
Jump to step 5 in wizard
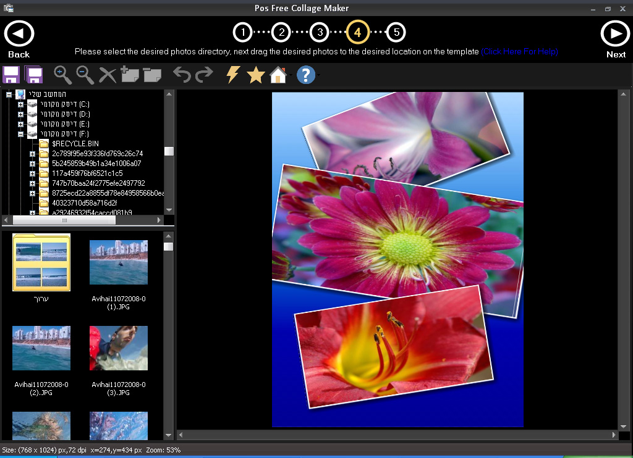pos(396,32)
